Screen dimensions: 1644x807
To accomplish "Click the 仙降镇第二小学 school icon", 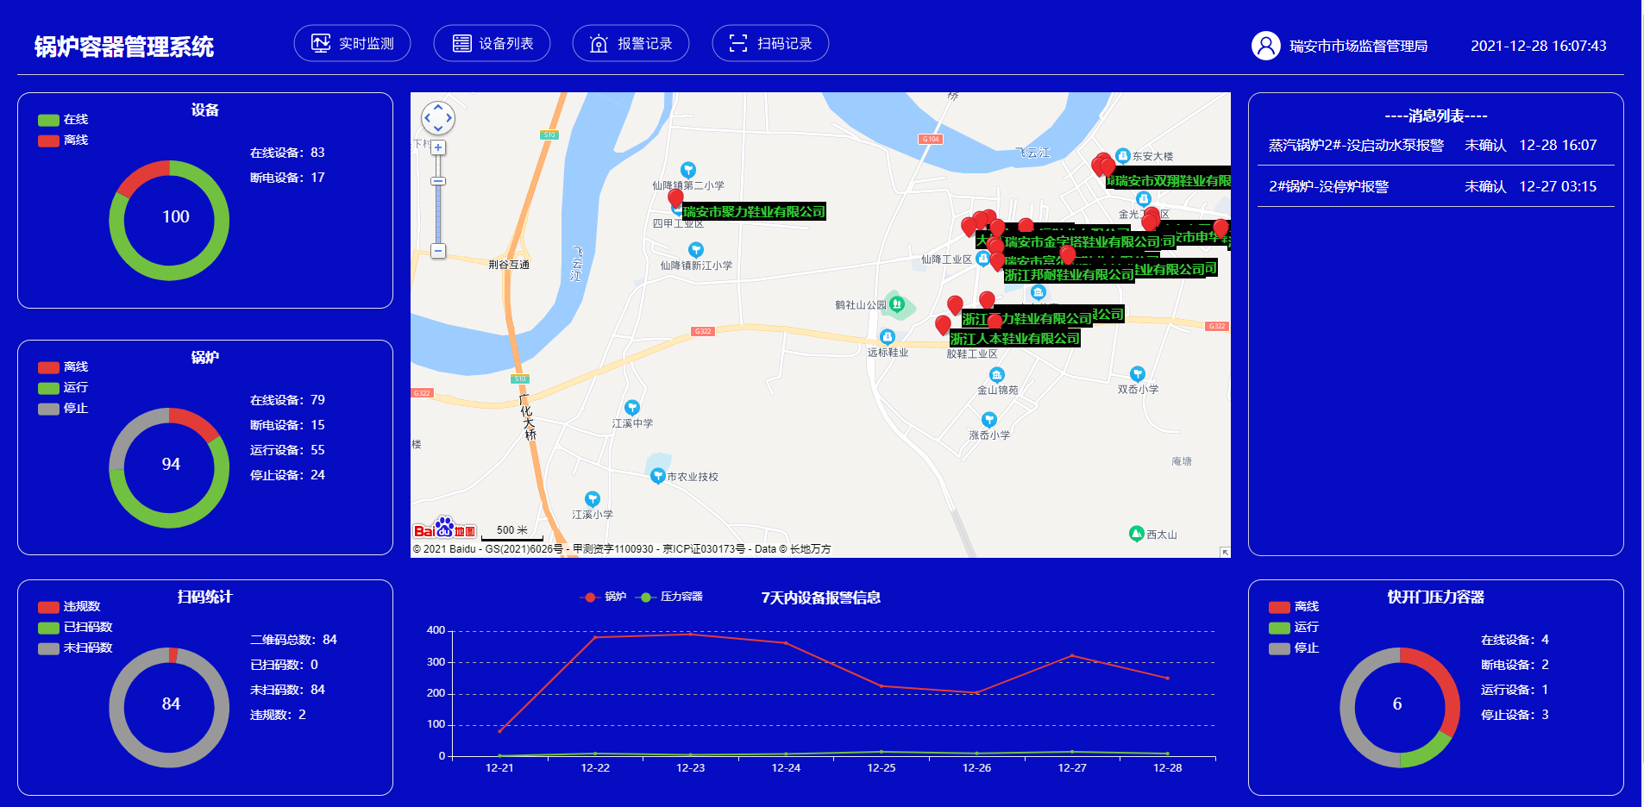I will click(688, 170).
